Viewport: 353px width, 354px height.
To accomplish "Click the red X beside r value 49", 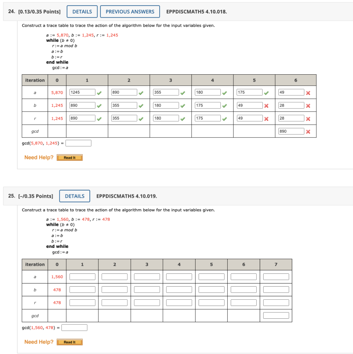I will [x=267, y=118].
